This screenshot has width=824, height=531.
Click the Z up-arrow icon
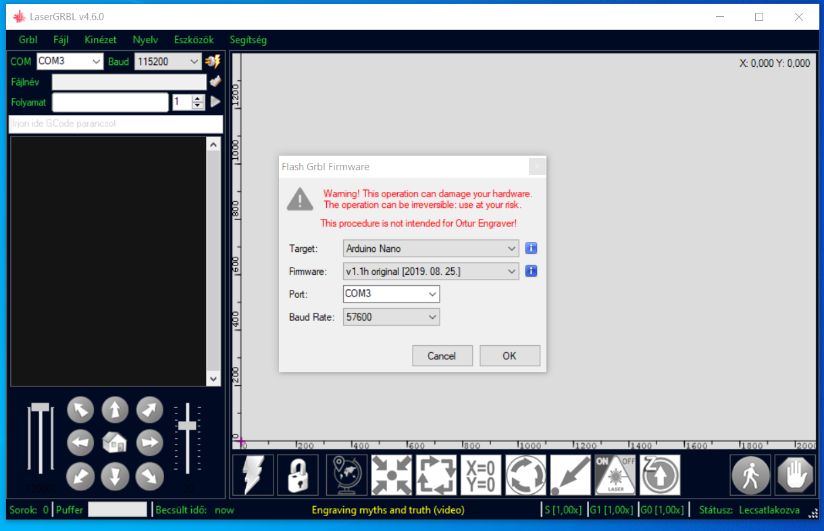660,475
